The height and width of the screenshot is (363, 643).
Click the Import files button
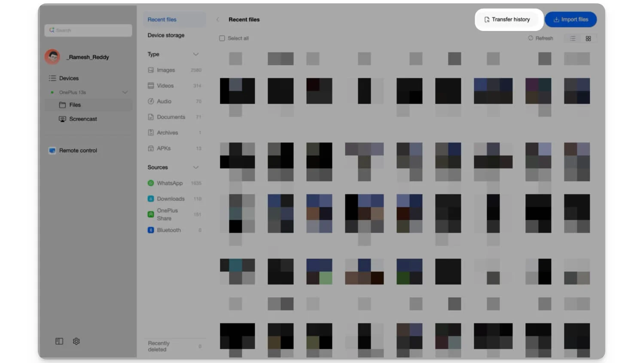(x=570, y=19)
